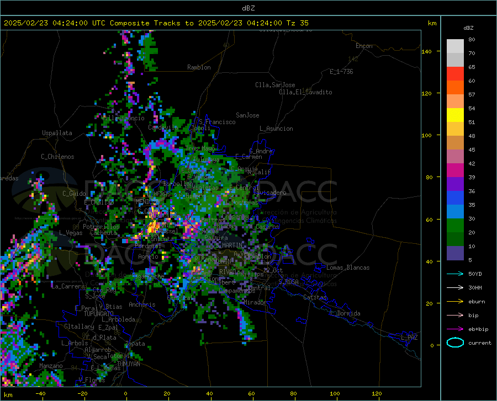Click the Clla.El_Cavadito map label
Screen dimensions: 497x401
click(305, 92)
